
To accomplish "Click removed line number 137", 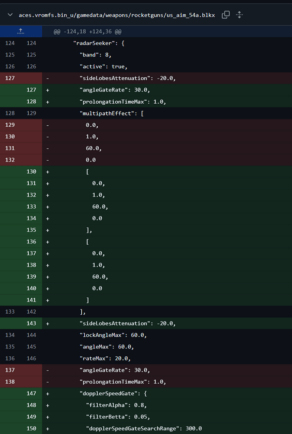I will 10,370.
